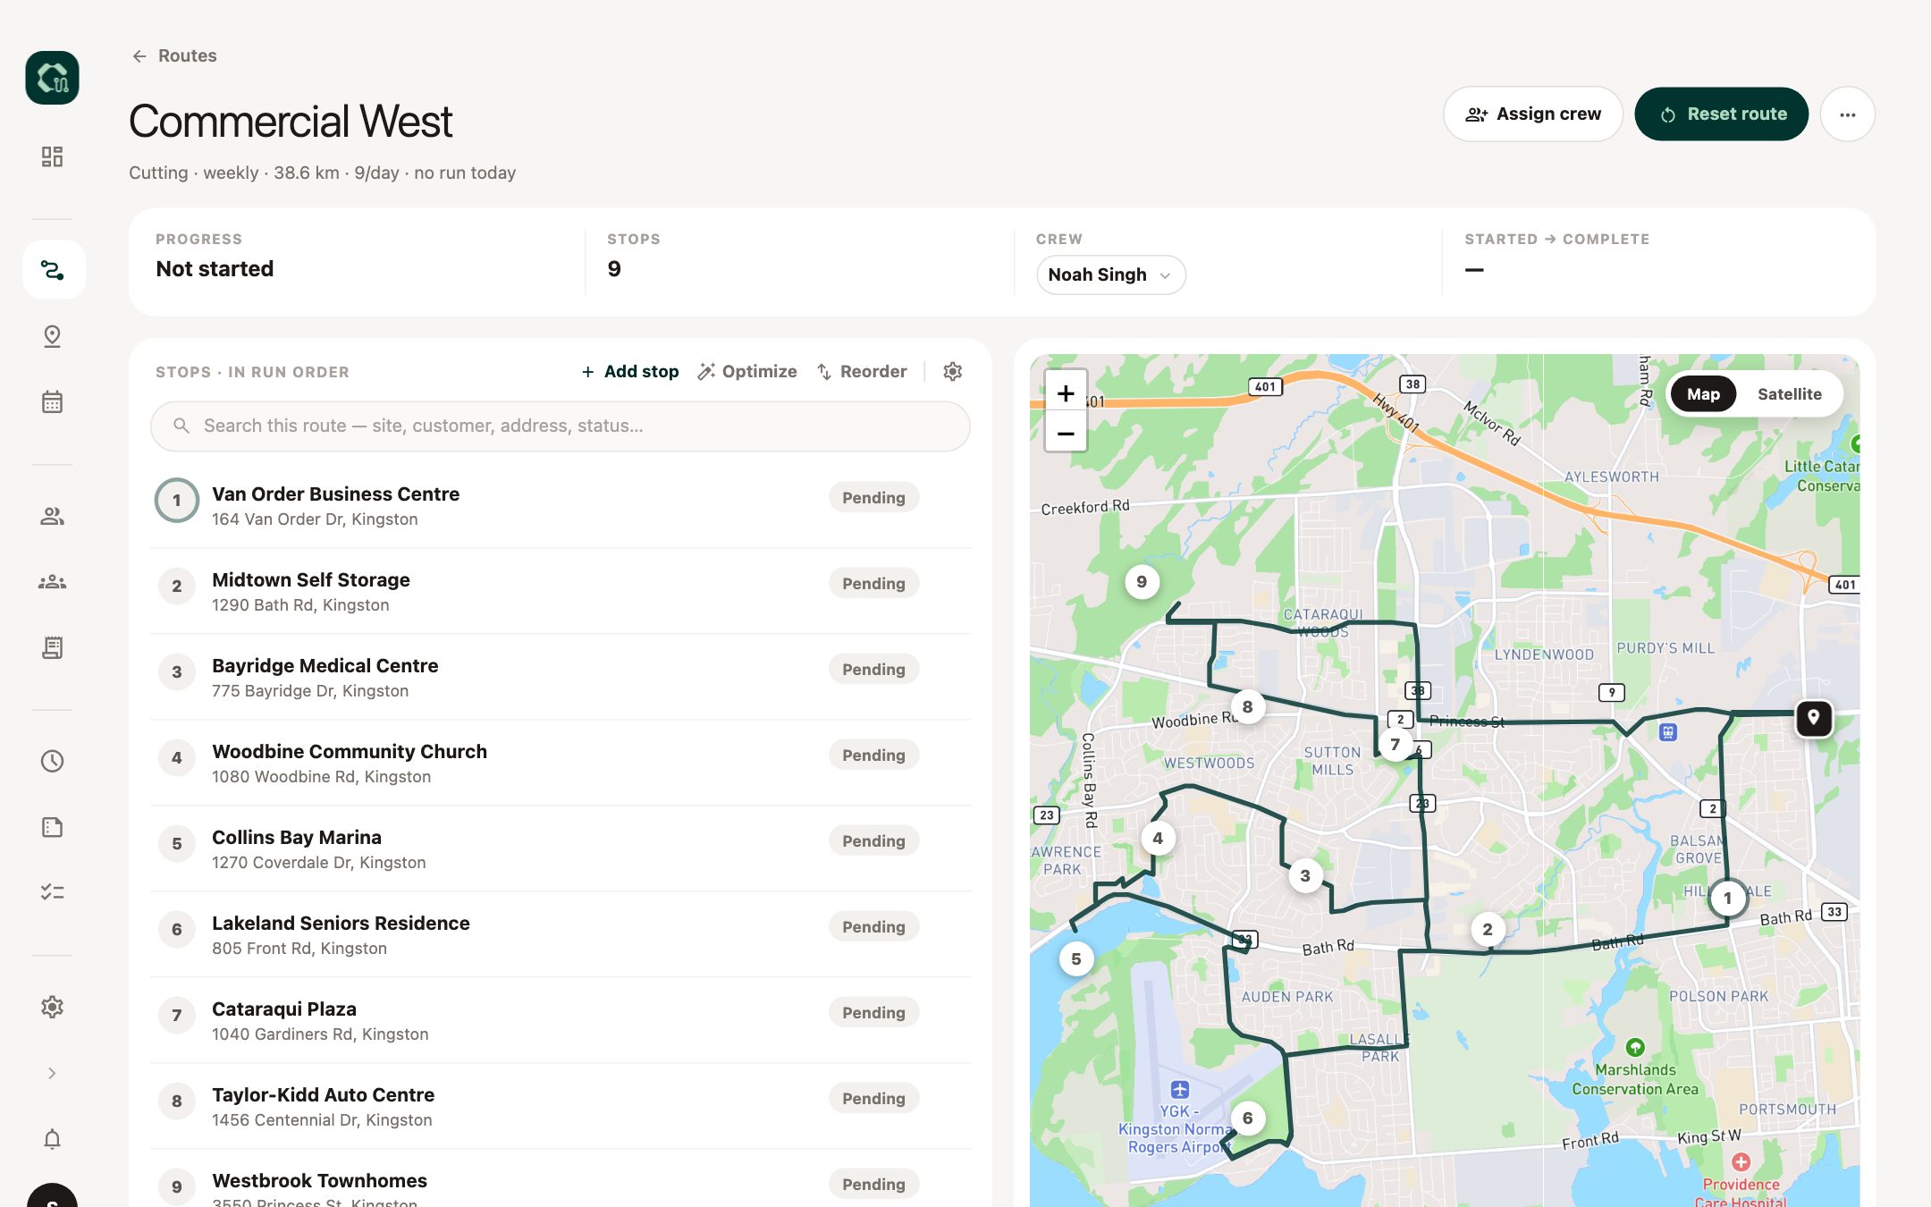Click Pending status for Cataraqui Plaza
Screen dimensions: 1931x1207
[873, 1013]
